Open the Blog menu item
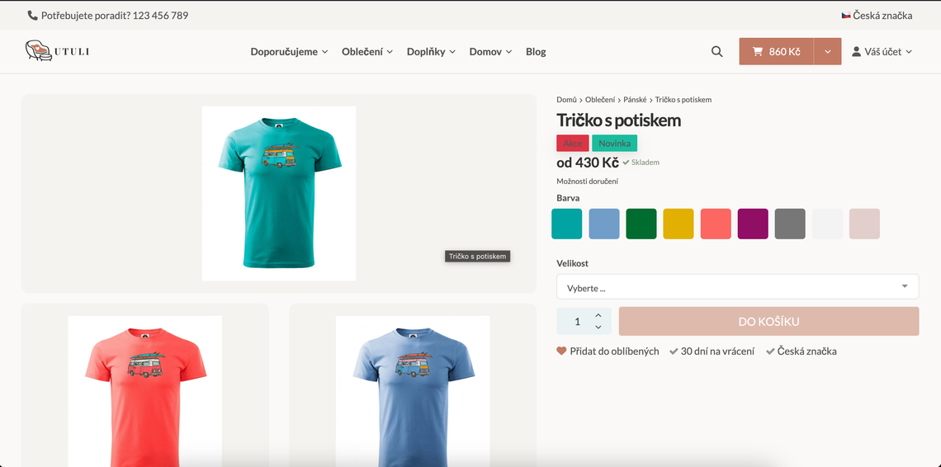This screenshot has width=941, height=467. tap(536, 51)
